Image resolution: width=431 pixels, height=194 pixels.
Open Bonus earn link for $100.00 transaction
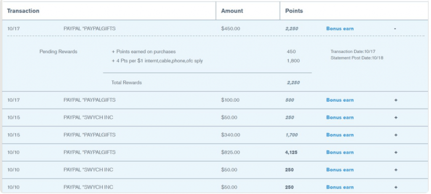click(340, 100)
